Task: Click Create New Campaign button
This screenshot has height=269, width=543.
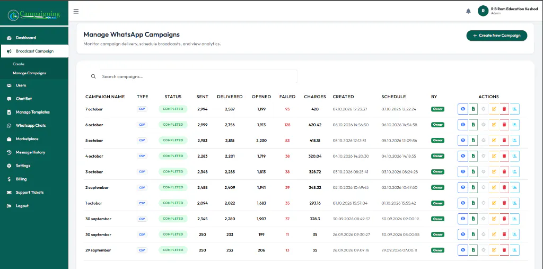Action: click(496, 36)
